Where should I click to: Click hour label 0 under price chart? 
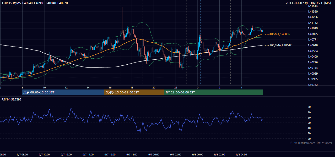click(198, 87)
